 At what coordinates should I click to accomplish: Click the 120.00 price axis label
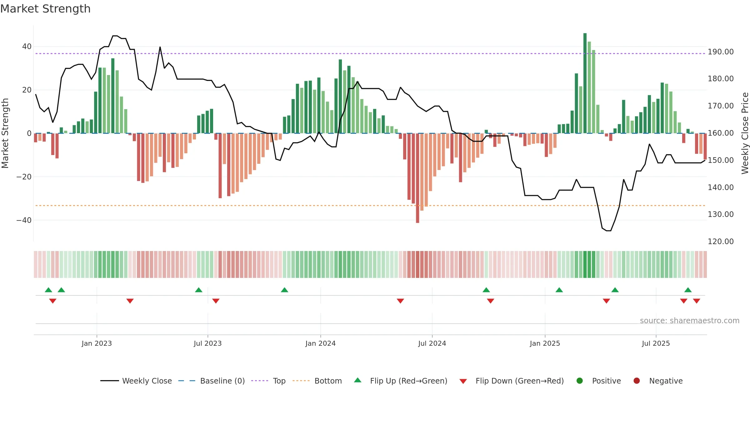pos(721,242)
